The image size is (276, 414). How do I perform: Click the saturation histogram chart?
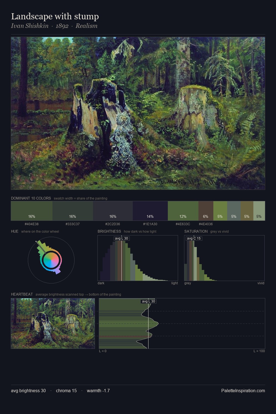tap(224, 258)
